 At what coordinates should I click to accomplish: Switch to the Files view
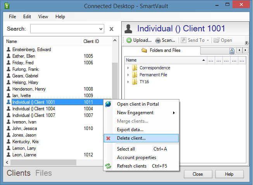coord(43,173)
